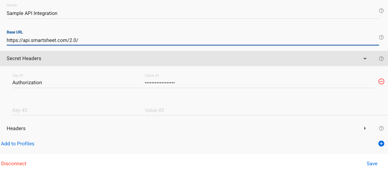The image size is (388, 172).
Task: Click the Add to Profiles link
Action: [18, 144]
